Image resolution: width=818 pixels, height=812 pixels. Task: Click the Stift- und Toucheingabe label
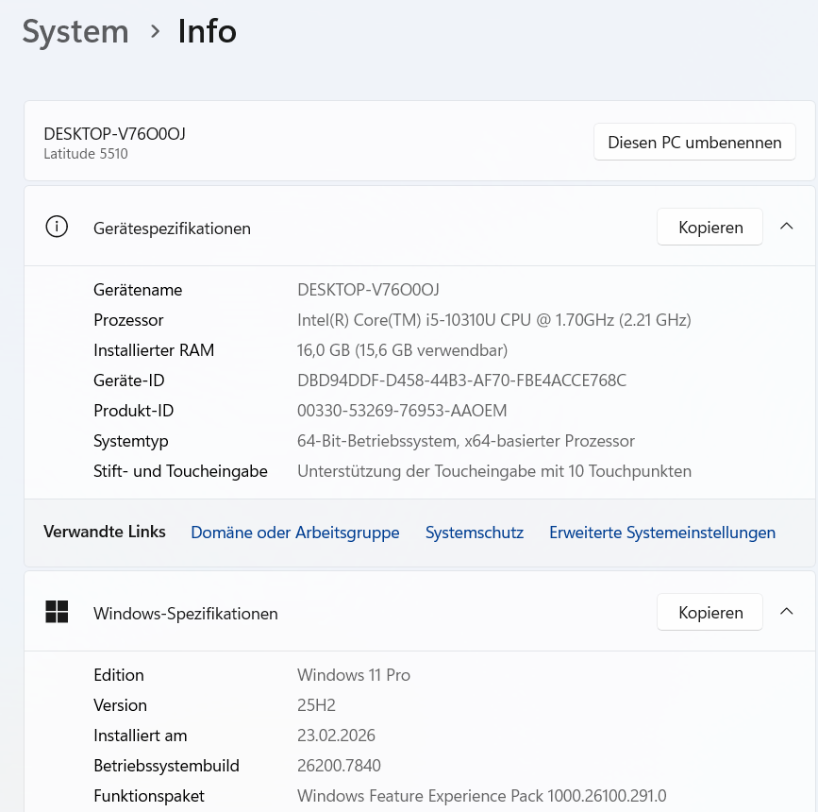tap(180, 471)
